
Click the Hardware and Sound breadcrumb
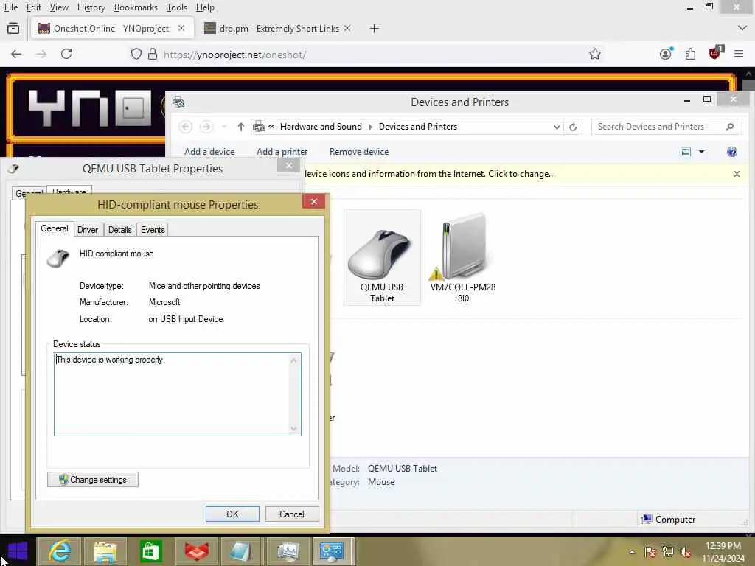click(321, 127)
